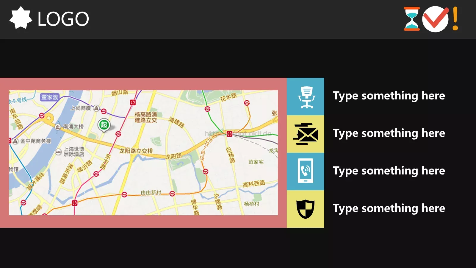The height and width of the screenshot is (268, 476).
Task: Select the office chair desk icon
Action: tap(306, 97)
